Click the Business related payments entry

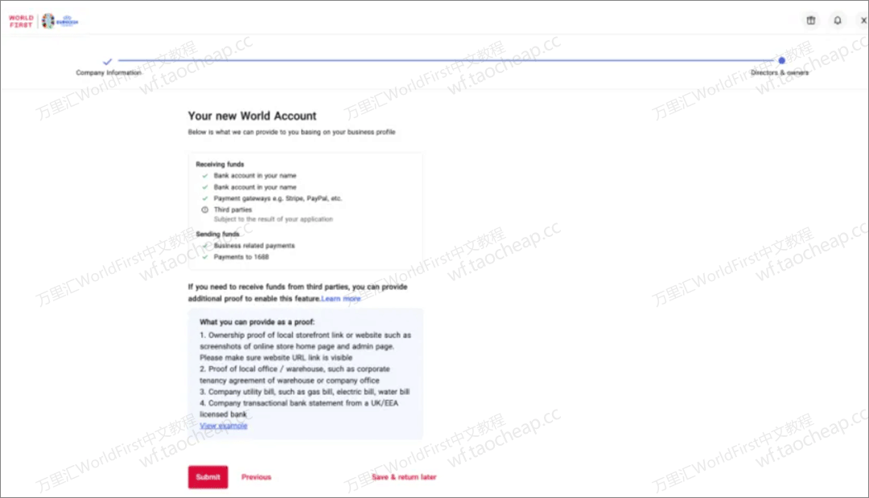pyautogui.click(x=254, y=246)
